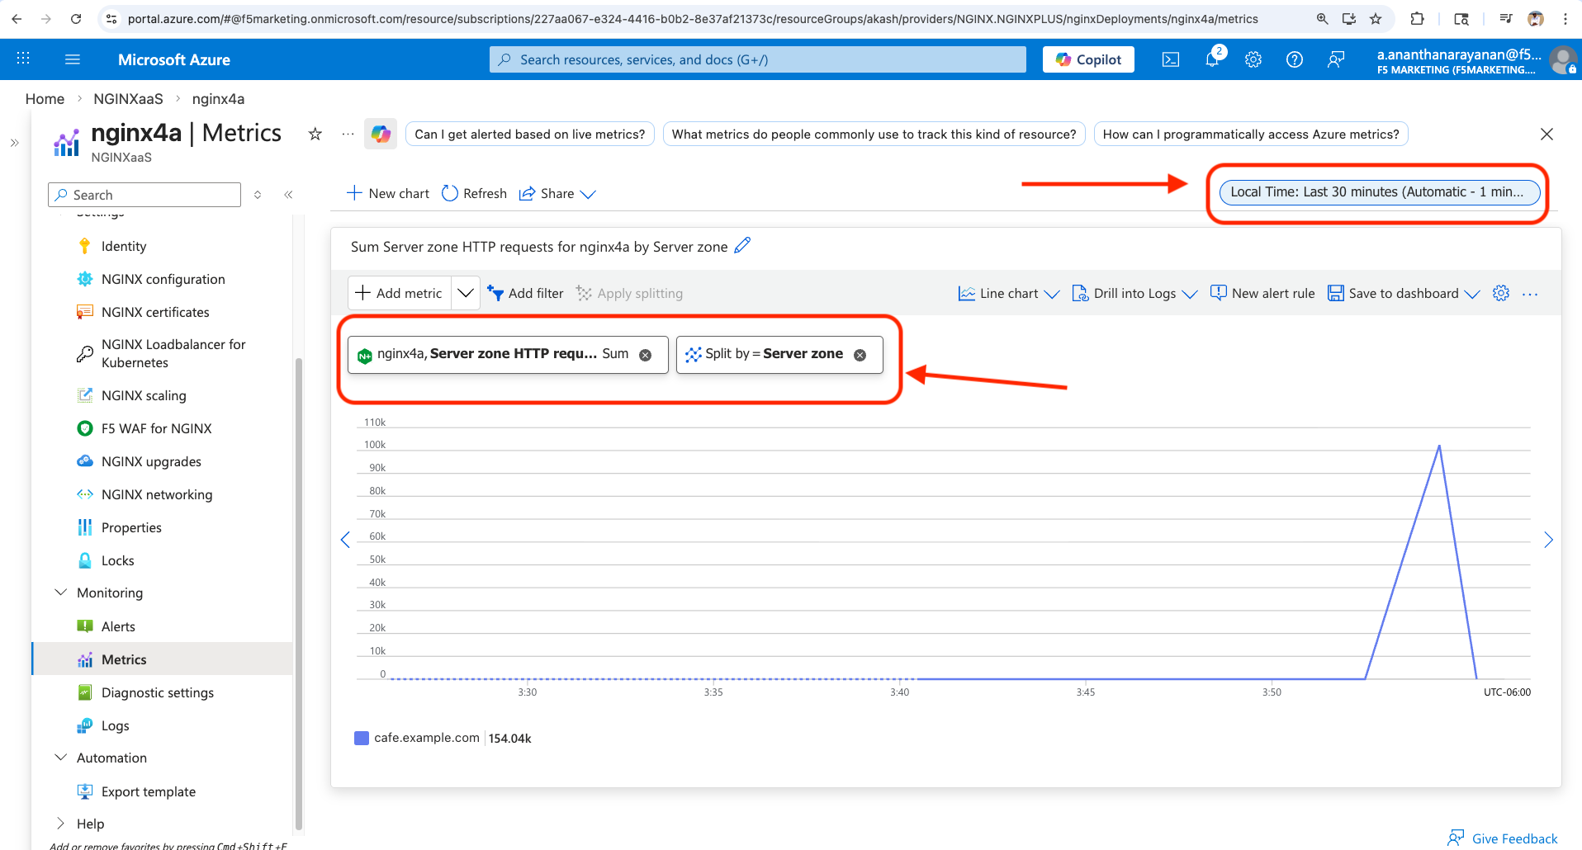Open the Local Time range picker
Viewport: 1582px width, 850px height.
tap(1380, 192)
